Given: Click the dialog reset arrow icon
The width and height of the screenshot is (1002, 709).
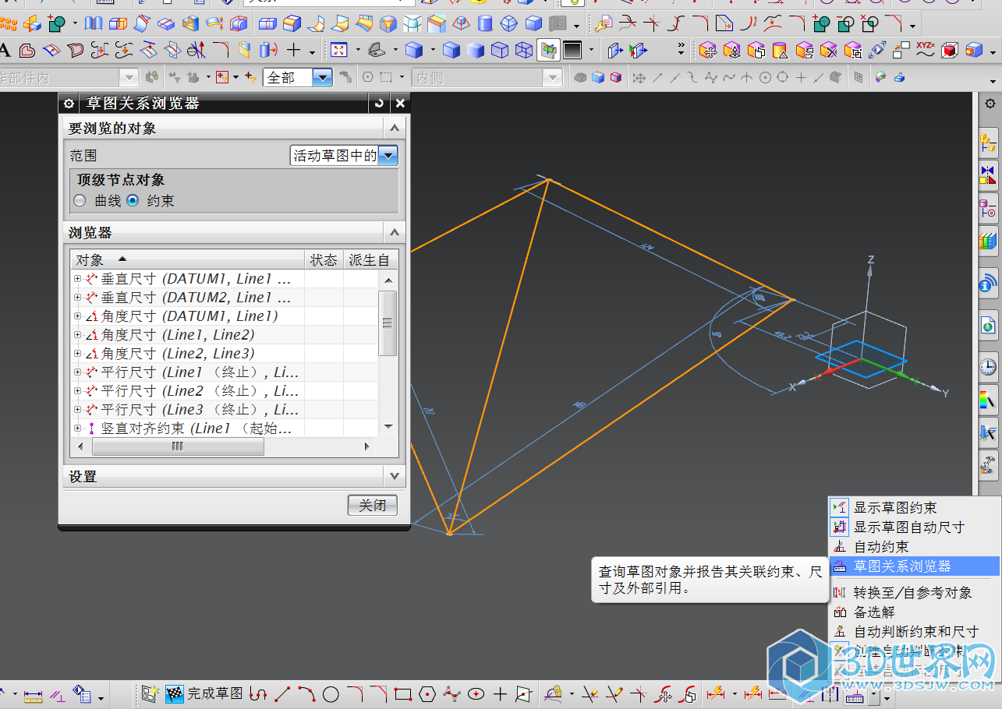Looking at the screenshot, I should pyautogui.click(x=380, y=103).
